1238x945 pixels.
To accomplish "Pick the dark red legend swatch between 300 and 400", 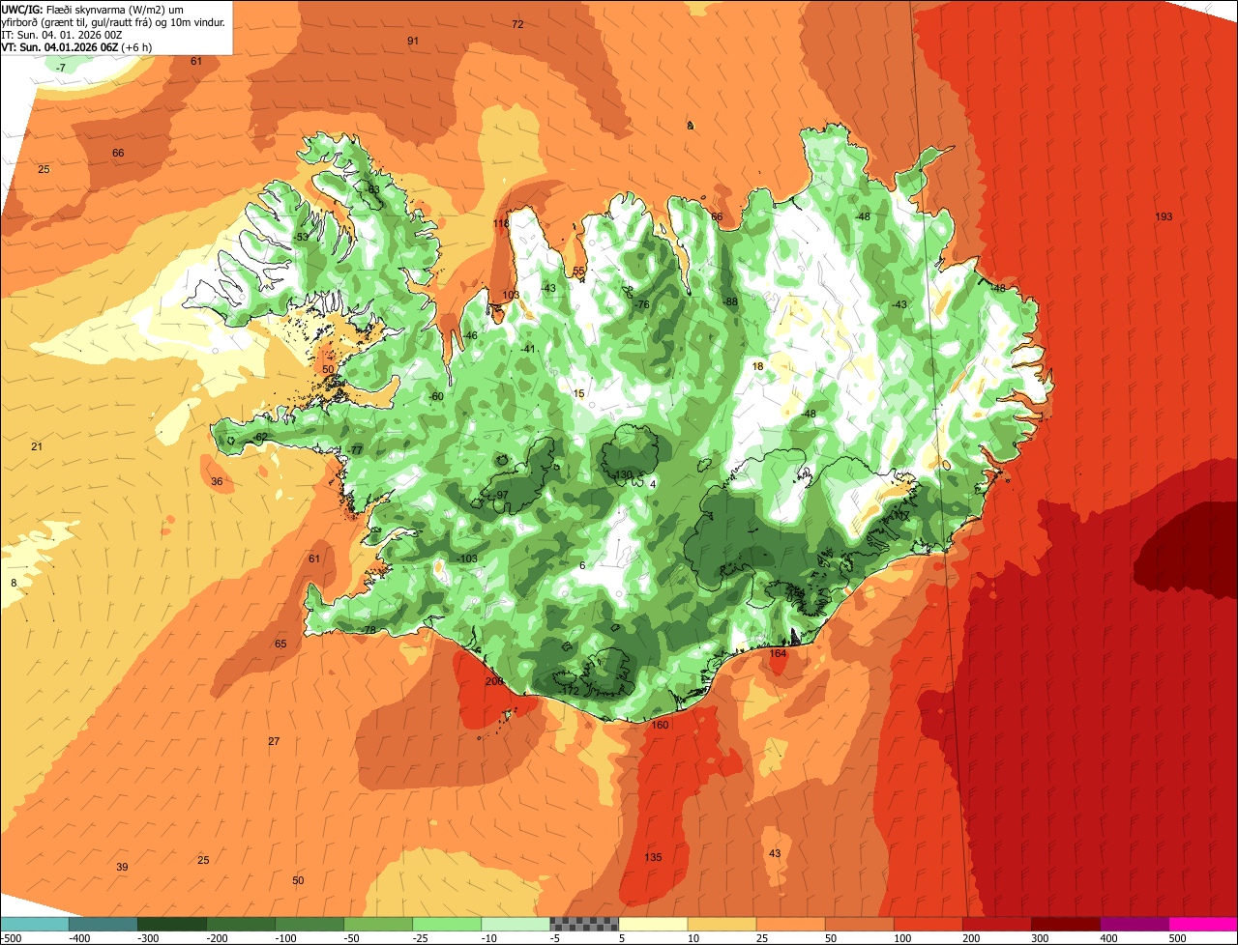I will [1066, 924].
